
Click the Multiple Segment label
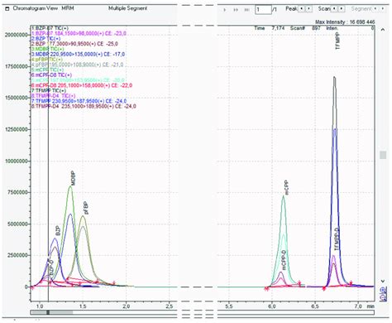tap(127, 8)
